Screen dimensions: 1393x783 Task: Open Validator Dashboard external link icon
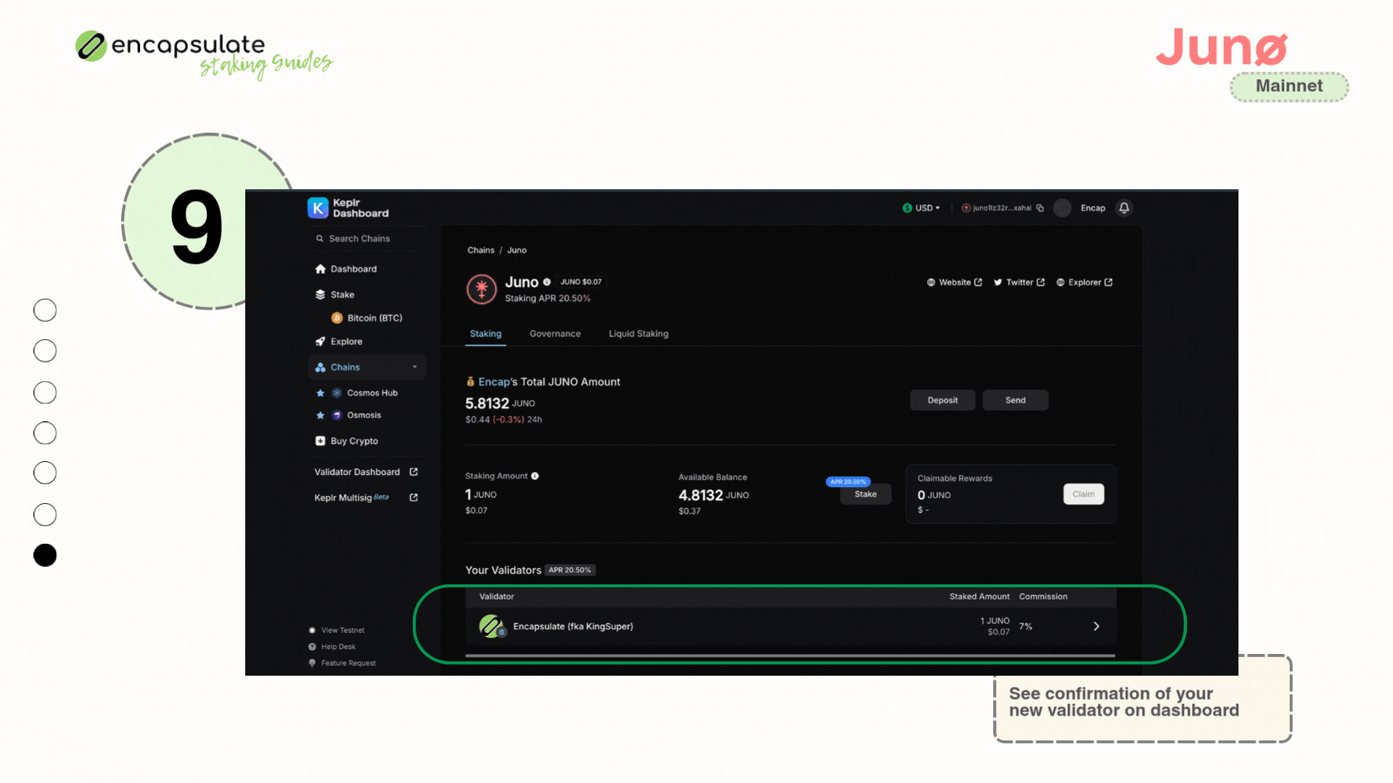pos(414,472)
